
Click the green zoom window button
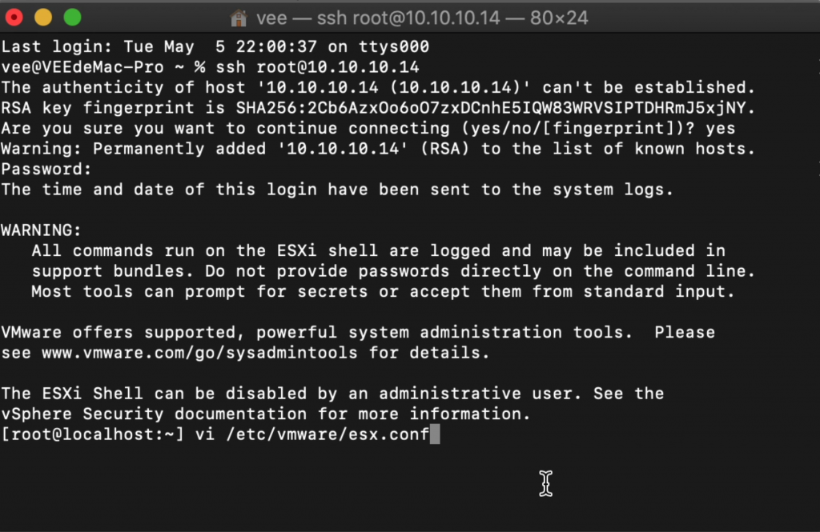pos(73,18)
